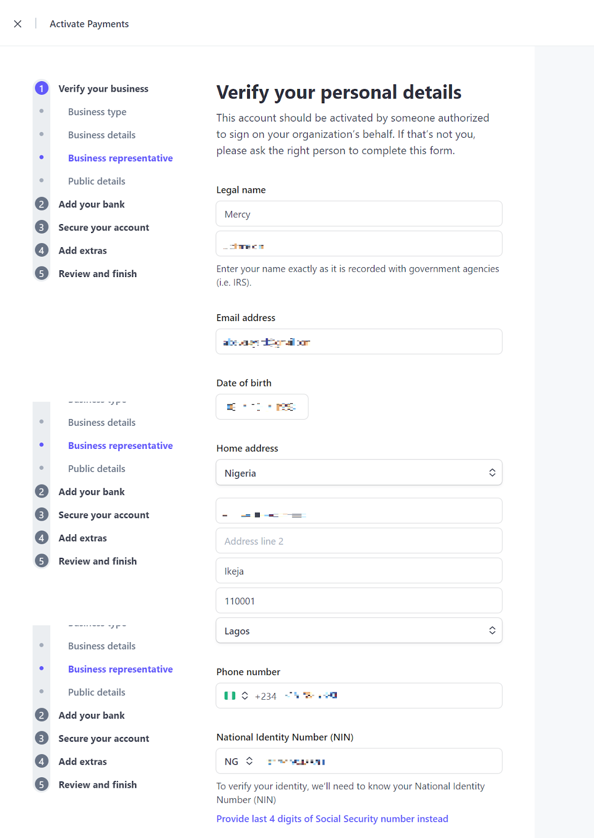Click the Ikeja city field
Image resolution: width=594 pixels, height=838 pixels.
(359, 571)
